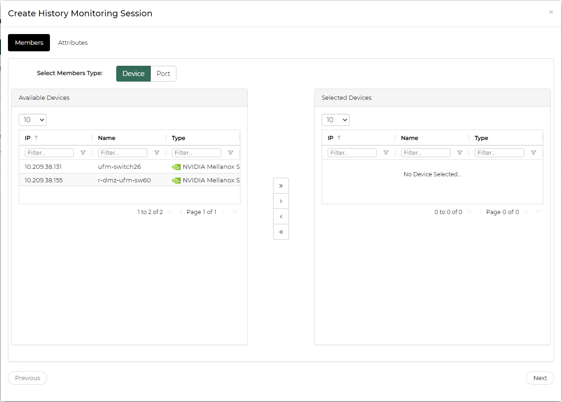Click the Next button
The height and width of the screenshot is (402, 562).
pos(540,378)
